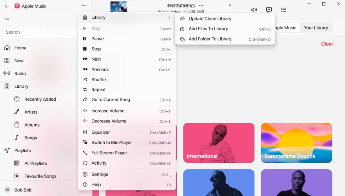
Task: Choose Go to Current Song
Action: pyautogui.click(x=127, y=100)
